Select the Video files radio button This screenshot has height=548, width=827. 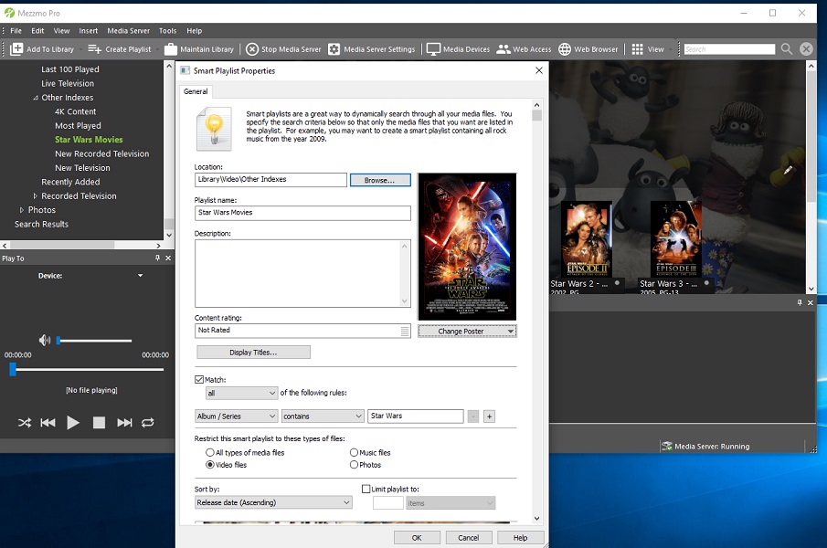coord(210,465)
